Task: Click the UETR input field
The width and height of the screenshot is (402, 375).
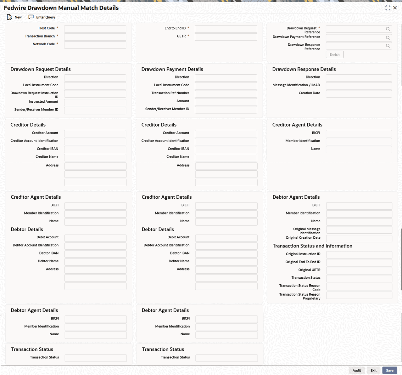Action: (226, 37)
